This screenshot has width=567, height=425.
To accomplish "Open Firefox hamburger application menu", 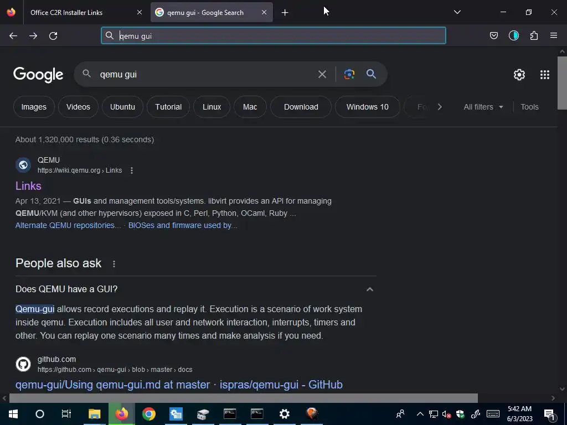I will [554, 35].
